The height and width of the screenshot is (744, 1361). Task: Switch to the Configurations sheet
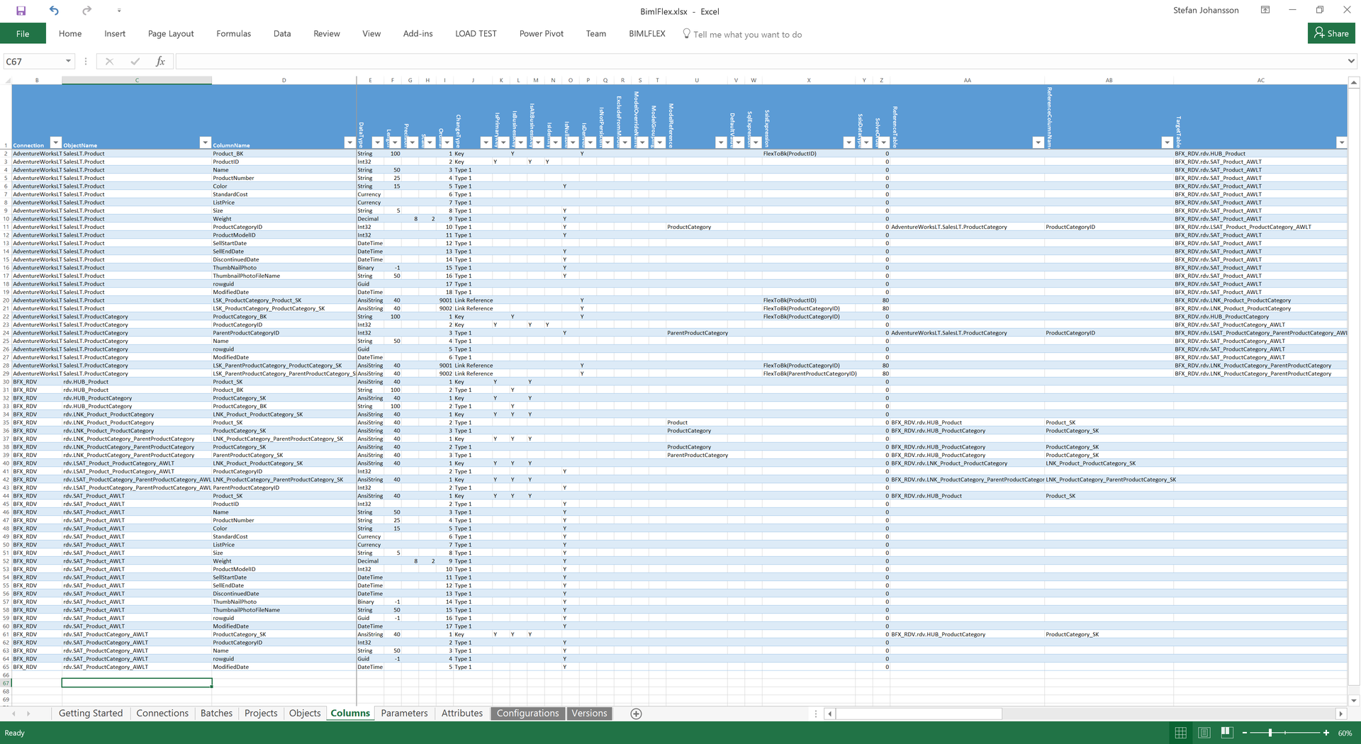click(528, 714)
